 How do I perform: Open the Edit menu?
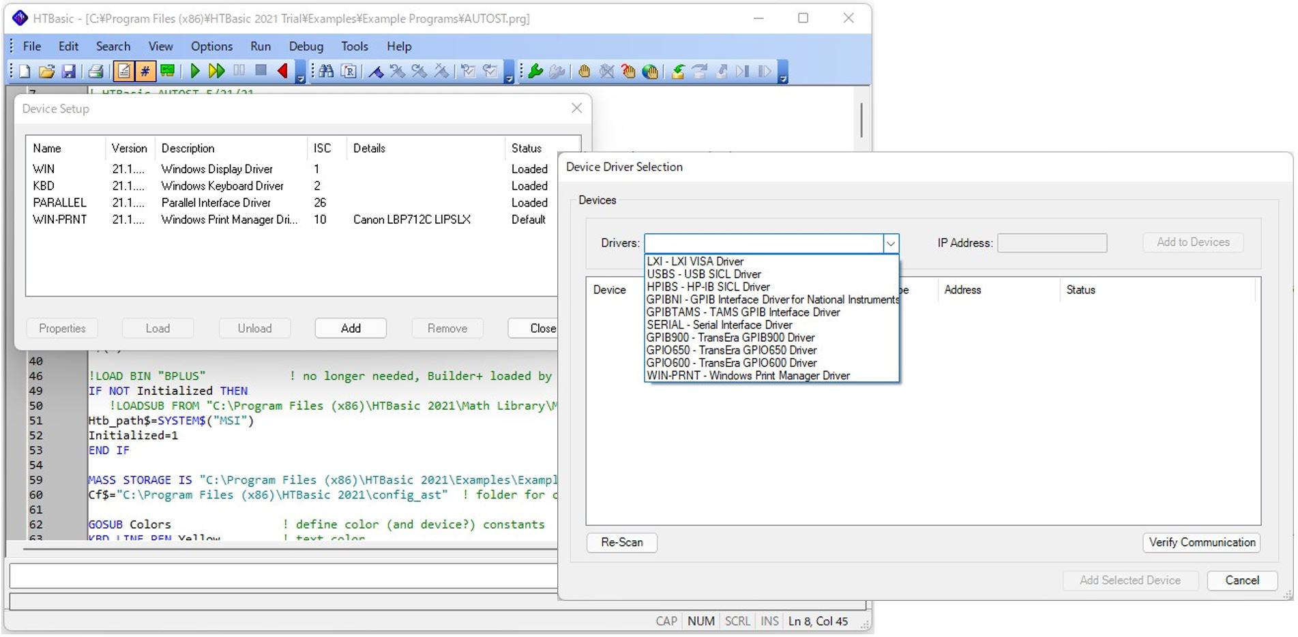(x=68, y=46)
